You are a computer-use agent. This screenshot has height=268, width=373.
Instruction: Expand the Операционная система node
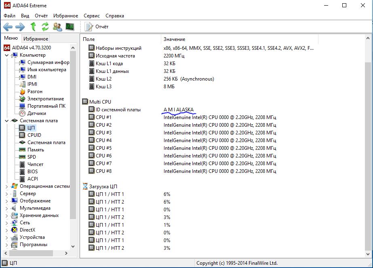click(x=6, y=187)
